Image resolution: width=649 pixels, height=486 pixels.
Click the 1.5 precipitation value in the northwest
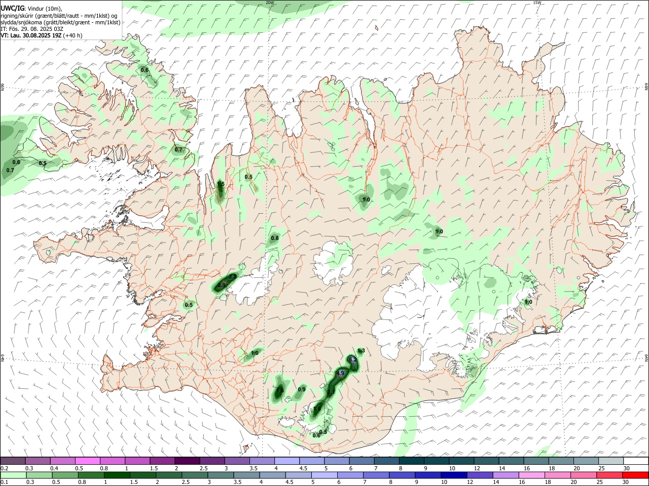pos(221,184)
